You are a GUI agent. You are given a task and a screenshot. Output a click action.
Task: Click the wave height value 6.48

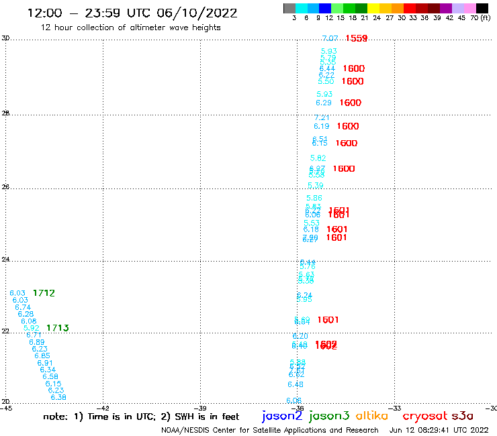296,385
